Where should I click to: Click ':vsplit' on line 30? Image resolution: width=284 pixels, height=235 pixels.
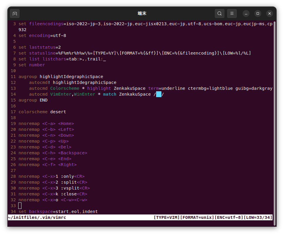click(x=70, y=188)
